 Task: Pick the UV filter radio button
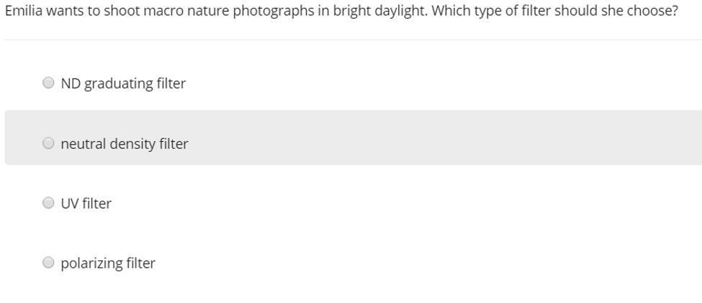(x=48, y=203)
